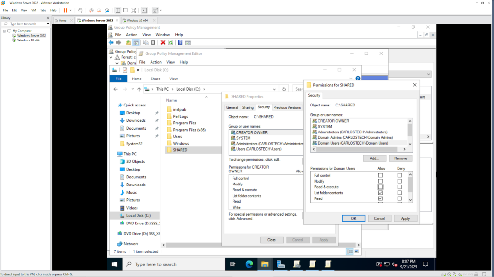This screenshot has width=494, height=277.
Task: Open the VM menu in VMware
Action: pos(33,10)
